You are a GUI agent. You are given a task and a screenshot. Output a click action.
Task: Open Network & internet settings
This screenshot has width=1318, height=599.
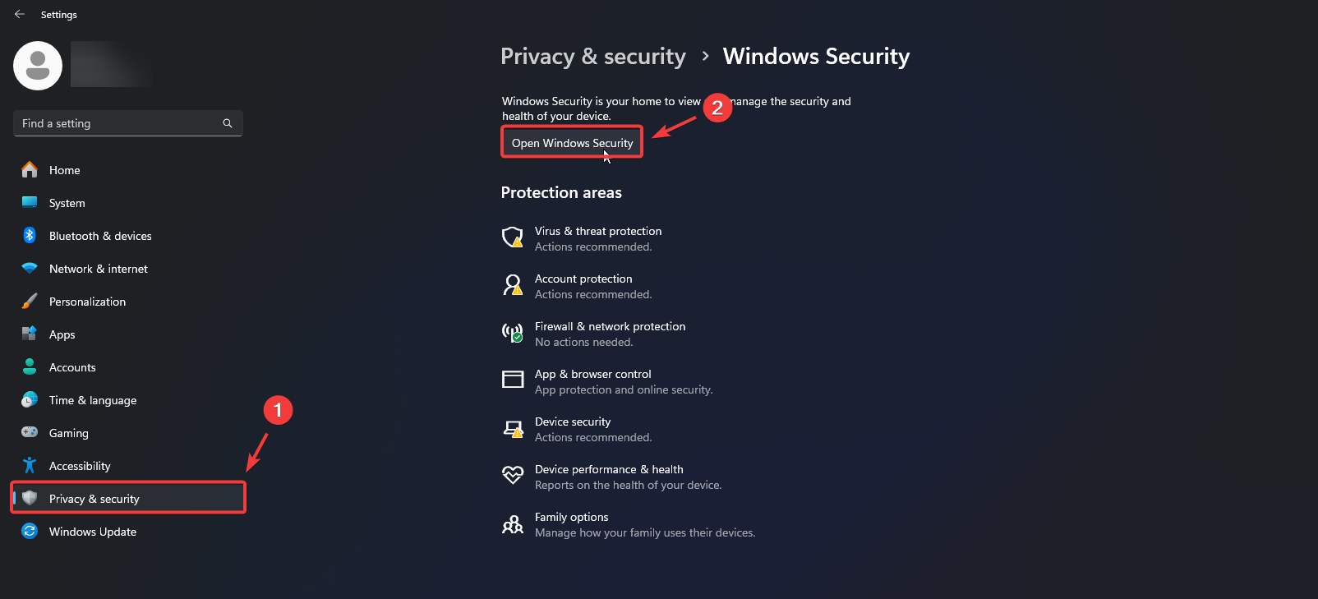pos(98,269)
